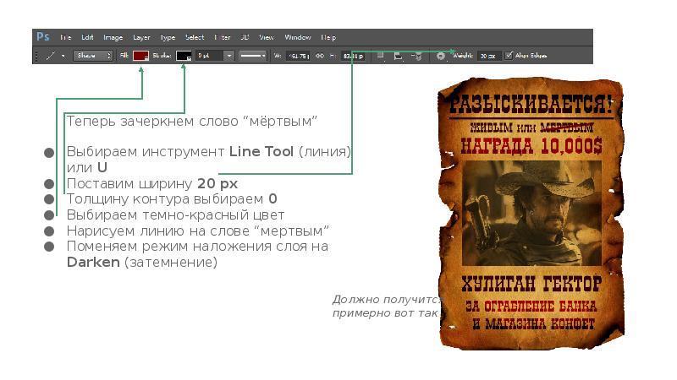Open the stroke width dropdown arrow
This screenshot has height=380, width=677.
pos(228,56)
